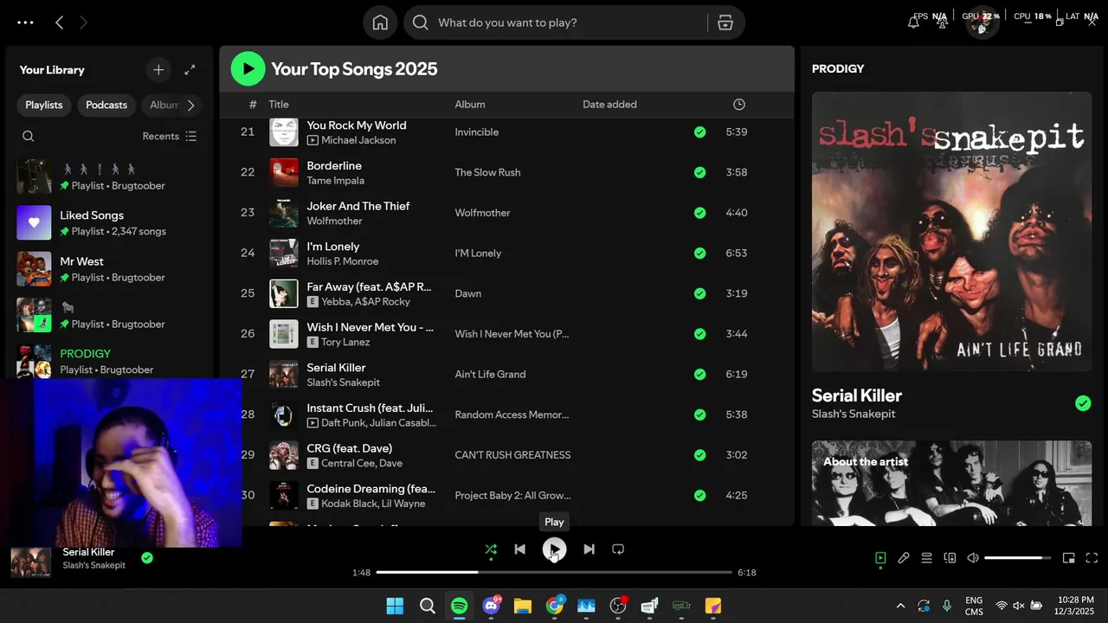Mute the Spotify volume
Image resolution: width=1108 pixels, height=623 pixels.
[x=973, y=558]
